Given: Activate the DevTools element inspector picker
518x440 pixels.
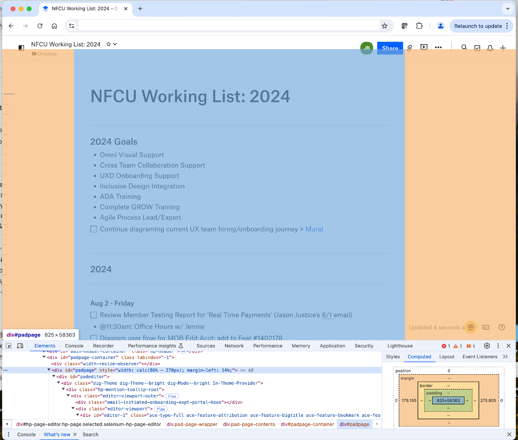Looking at the screenshot, I should pos(9,346).
